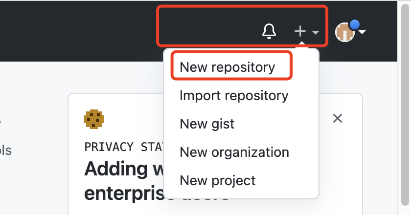
Task: Click the cookie icon on the card
Action: (x=94, y=119)
